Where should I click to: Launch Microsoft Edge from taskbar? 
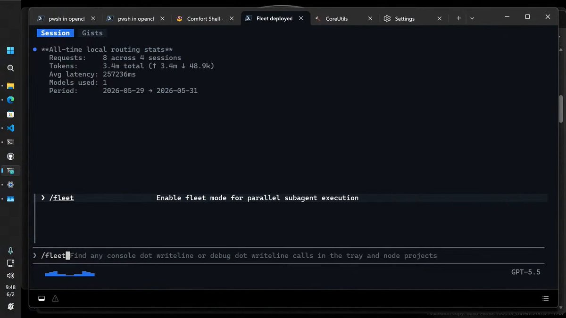10,99
